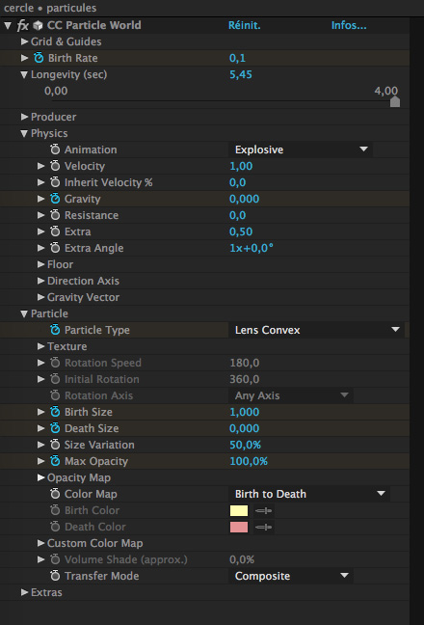Open the Infos... link

coord(349,25)
